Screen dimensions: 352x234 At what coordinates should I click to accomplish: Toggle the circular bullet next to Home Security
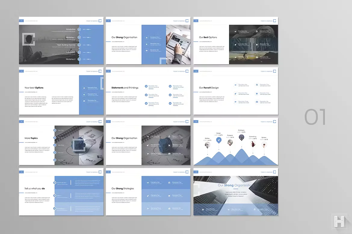(x=54, y=183)
